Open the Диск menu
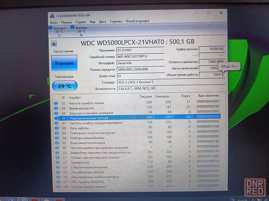Screen dimensions: 269x201 (102, 21)
